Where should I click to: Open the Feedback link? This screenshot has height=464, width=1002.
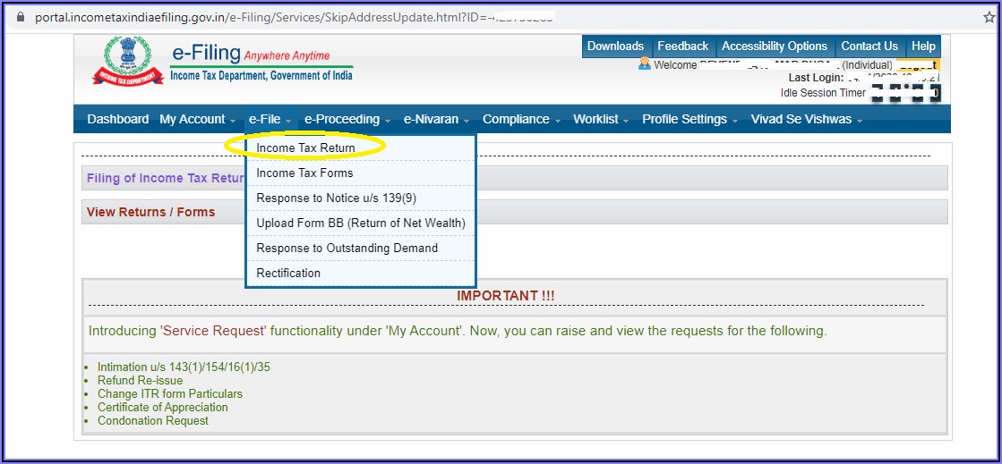(x=682, y=46)
